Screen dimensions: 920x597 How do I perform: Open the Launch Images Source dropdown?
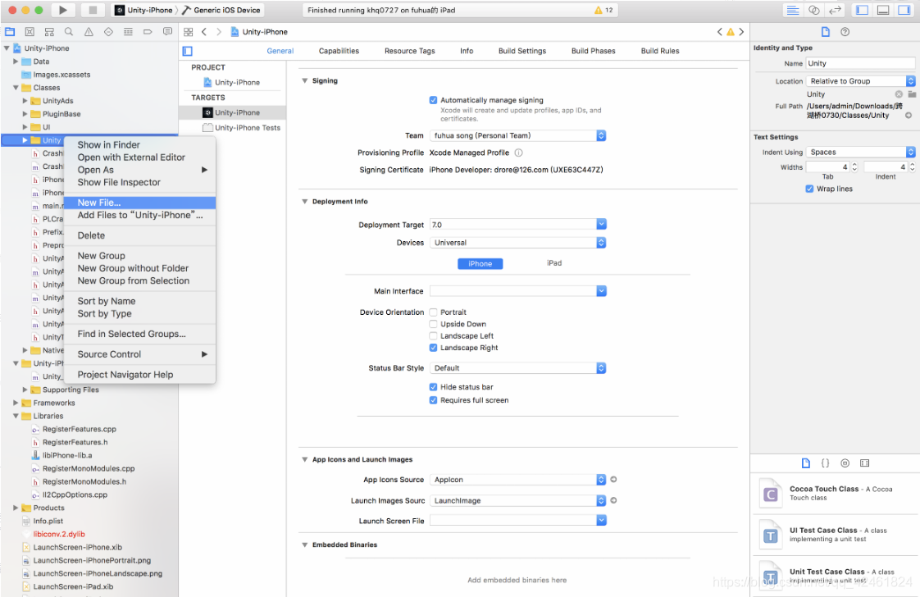[517, 501]
